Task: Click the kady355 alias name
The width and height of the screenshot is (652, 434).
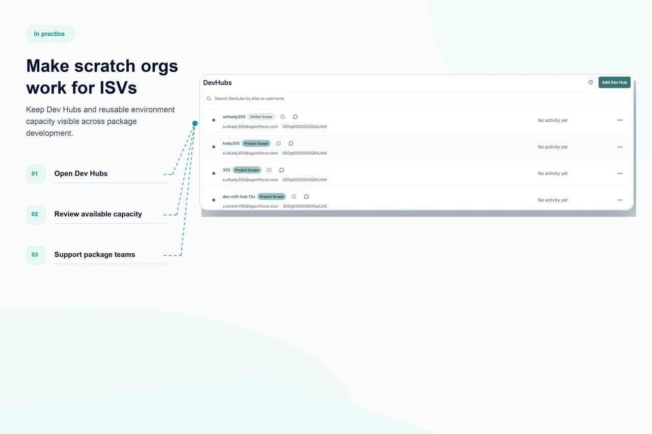Action: click(231, 143)
